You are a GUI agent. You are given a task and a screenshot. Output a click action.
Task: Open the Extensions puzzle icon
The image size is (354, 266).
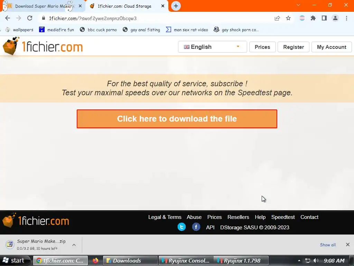[313, 18]
